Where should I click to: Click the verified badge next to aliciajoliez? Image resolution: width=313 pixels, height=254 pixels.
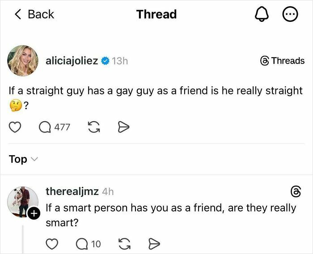105,61
